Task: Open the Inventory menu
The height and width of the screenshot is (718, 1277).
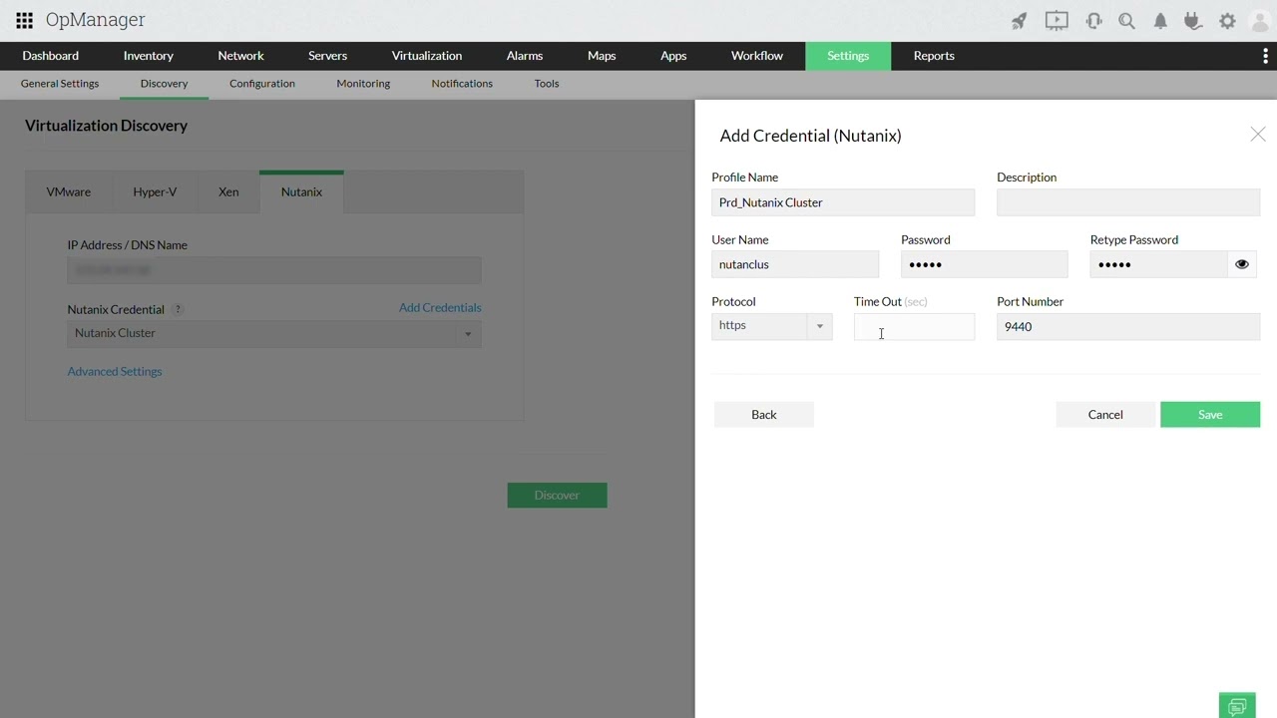Action: tap(149, 56)
